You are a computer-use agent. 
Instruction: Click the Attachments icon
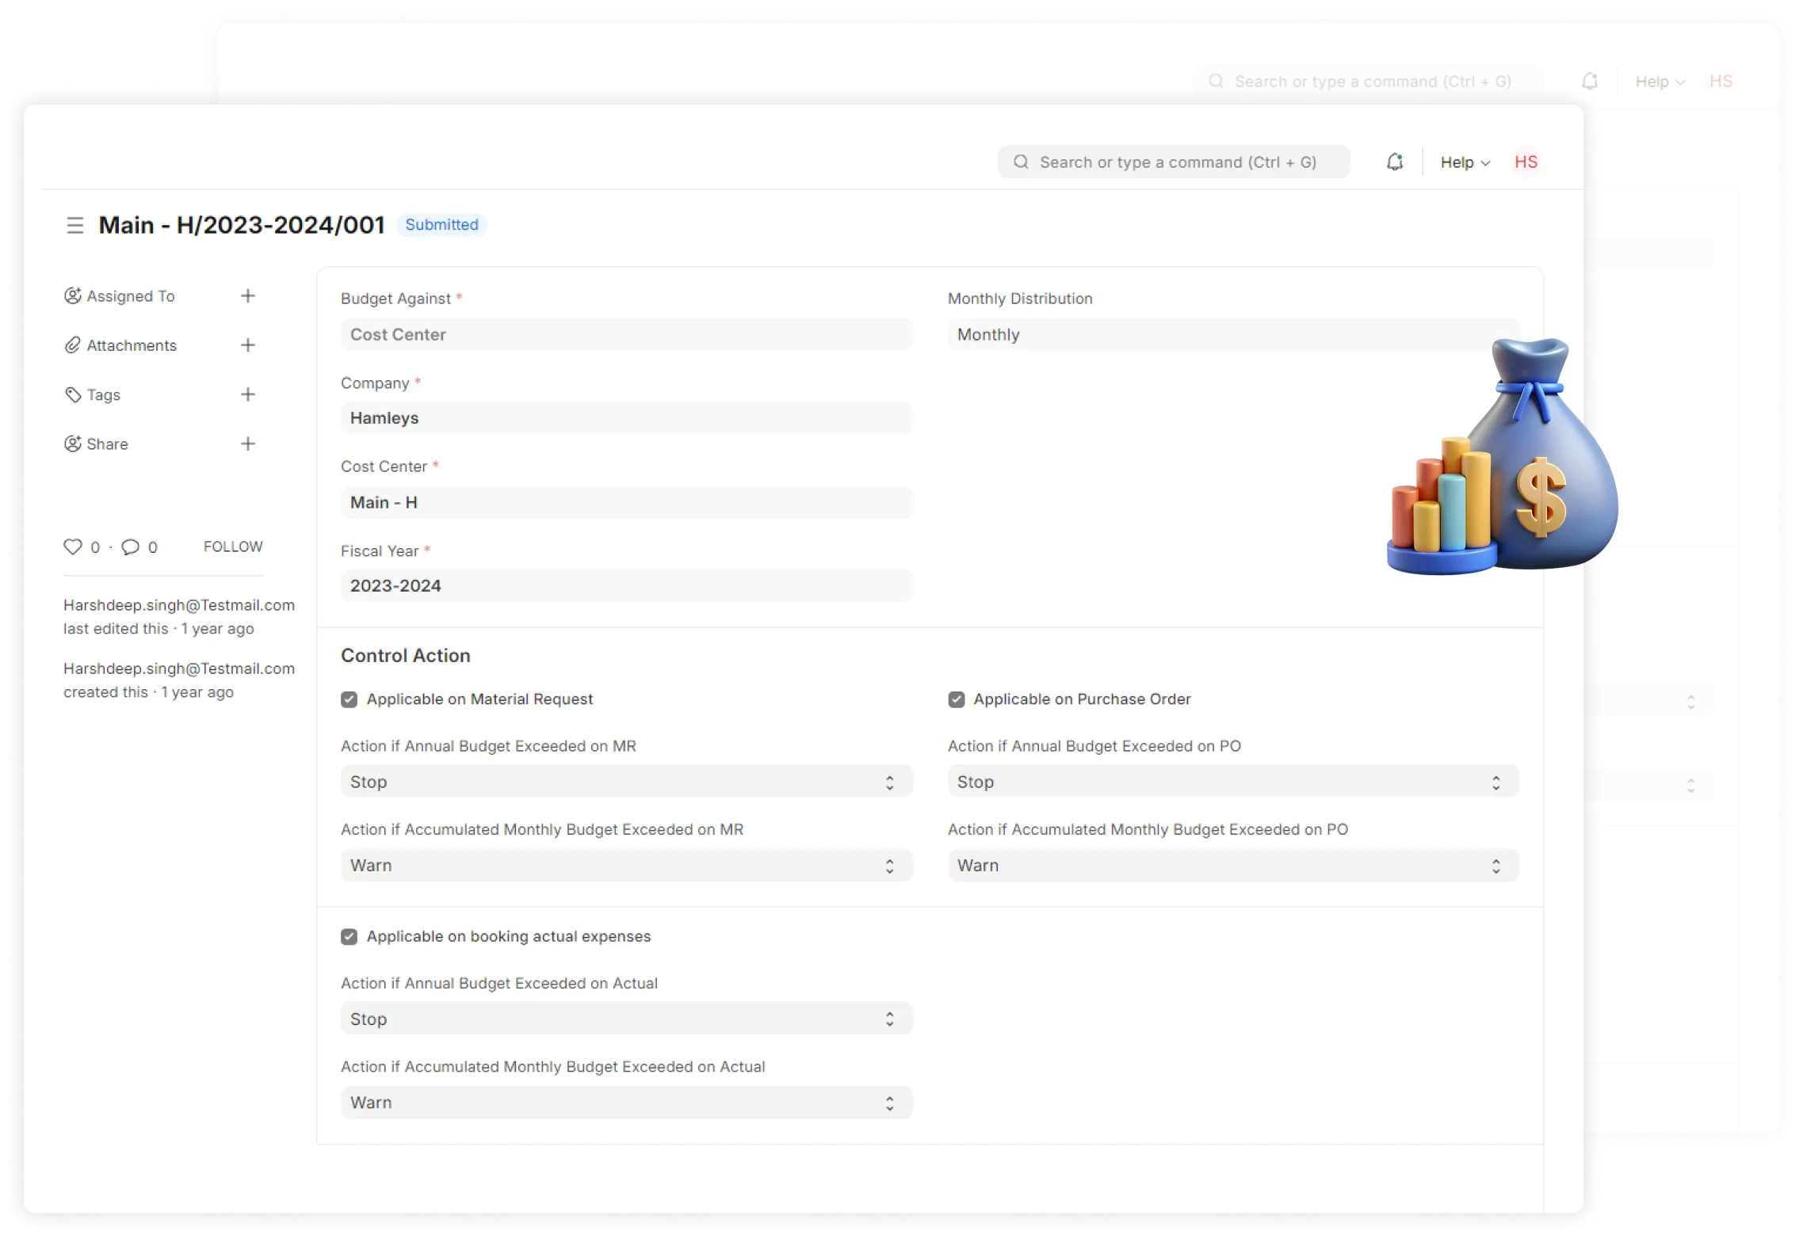tap(72, 345)
